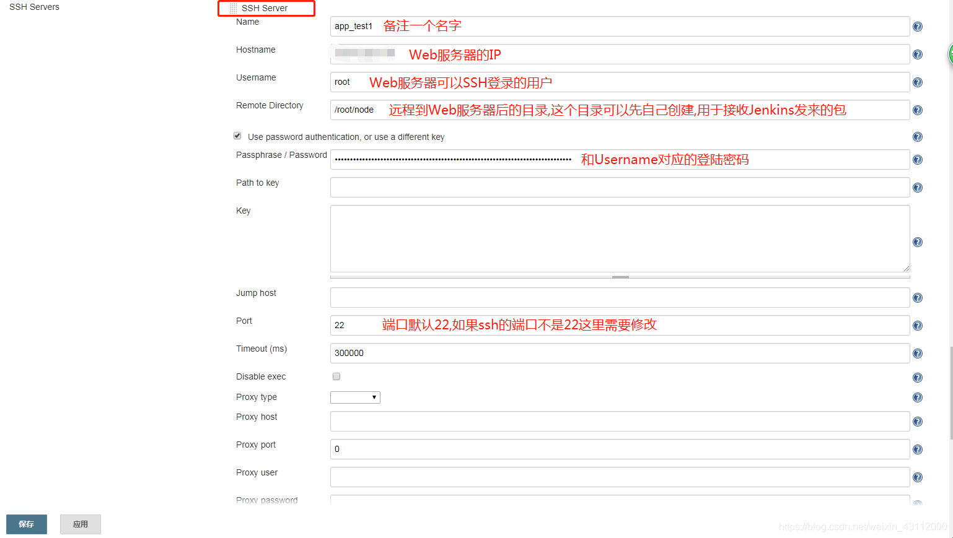Click into the Name input field
Viewport: 953px width, 538px height.
(x=620, y=26)
